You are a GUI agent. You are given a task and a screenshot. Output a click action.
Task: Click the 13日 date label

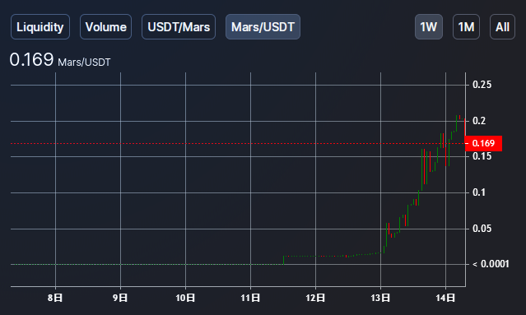380,298
